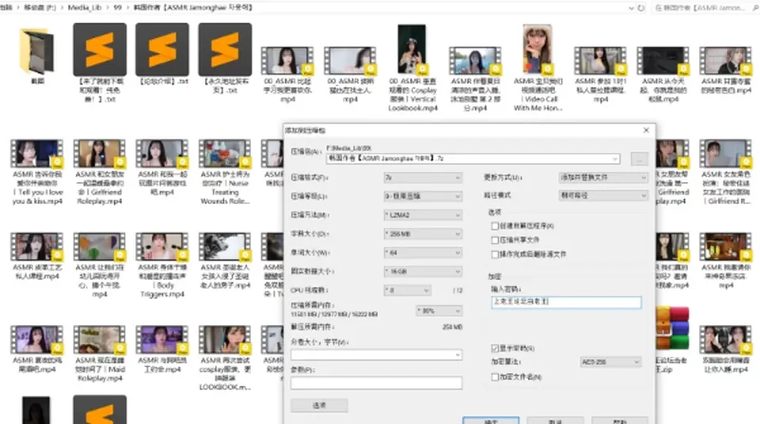Select the Vertical Lookbook.mp4 video thumbnail
This screenshot has width=760, height=424.
tap(412, 49)
